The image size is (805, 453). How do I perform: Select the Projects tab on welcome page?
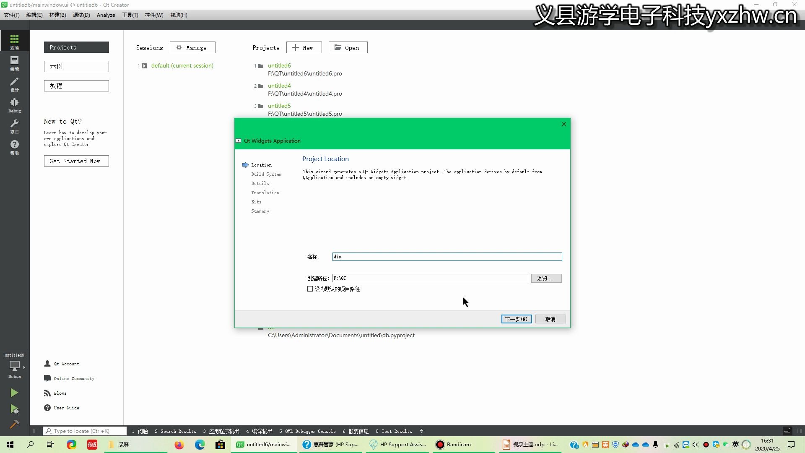76,47
